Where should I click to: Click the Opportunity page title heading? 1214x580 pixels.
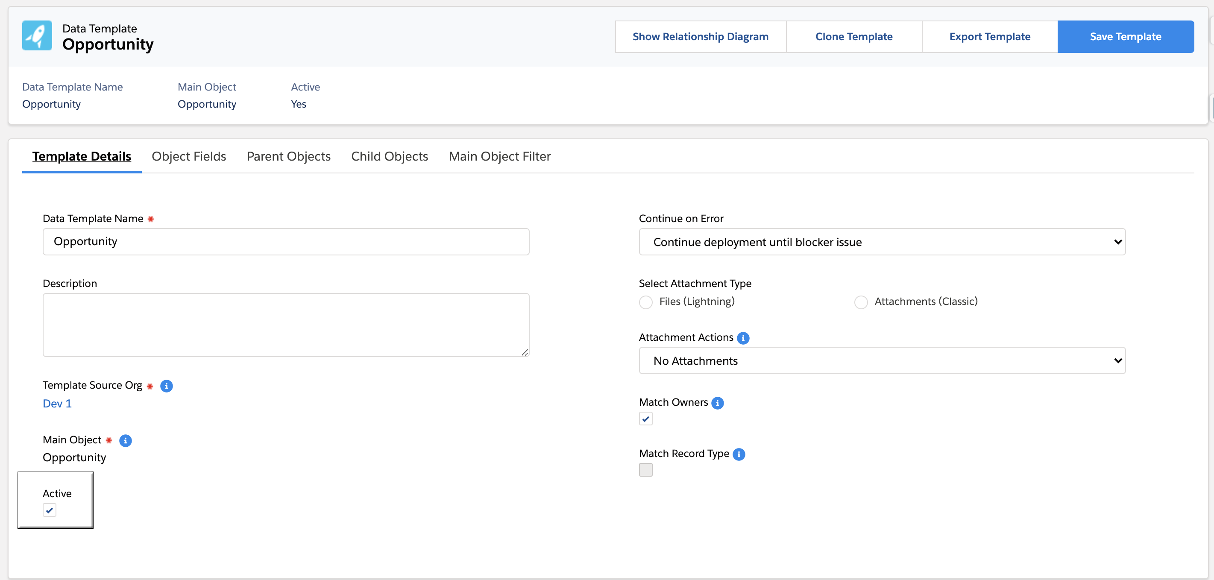[x=108, y=44]
